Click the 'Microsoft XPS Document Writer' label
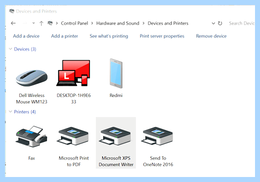The width and height of the screenshot is (260, 182). click(x=116, y=161)
